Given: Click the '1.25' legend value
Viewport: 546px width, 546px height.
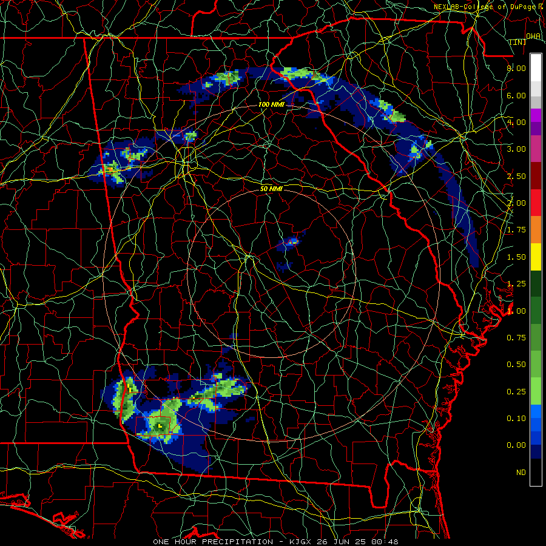Looking at the screenshot, I should 516,284.
